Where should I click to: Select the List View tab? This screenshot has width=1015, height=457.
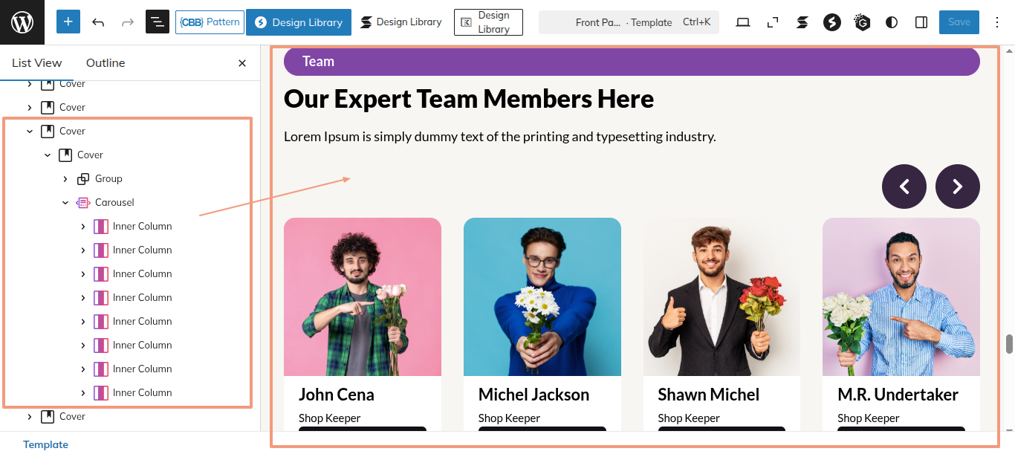point(37,63)
